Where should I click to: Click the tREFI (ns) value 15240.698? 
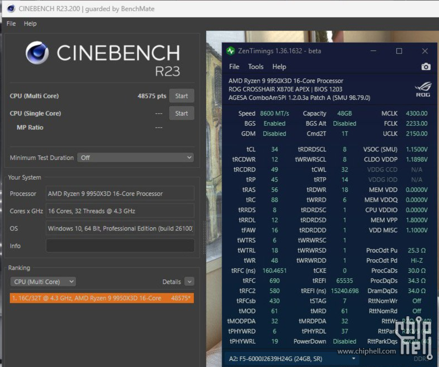point(345,291)
